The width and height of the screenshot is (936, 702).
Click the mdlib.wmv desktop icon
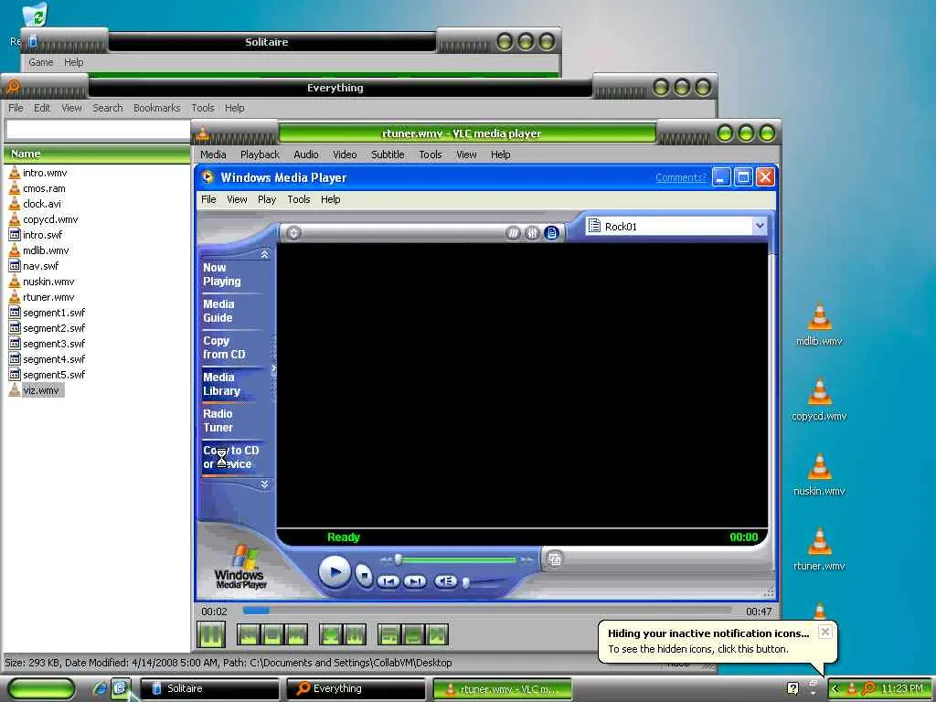click(819, 325)
